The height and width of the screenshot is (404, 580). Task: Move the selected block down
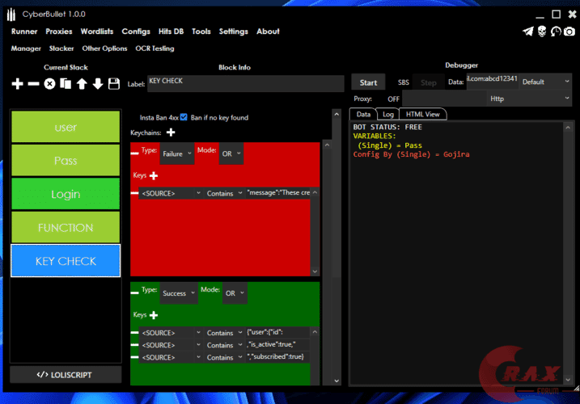(x=98, y=84)
